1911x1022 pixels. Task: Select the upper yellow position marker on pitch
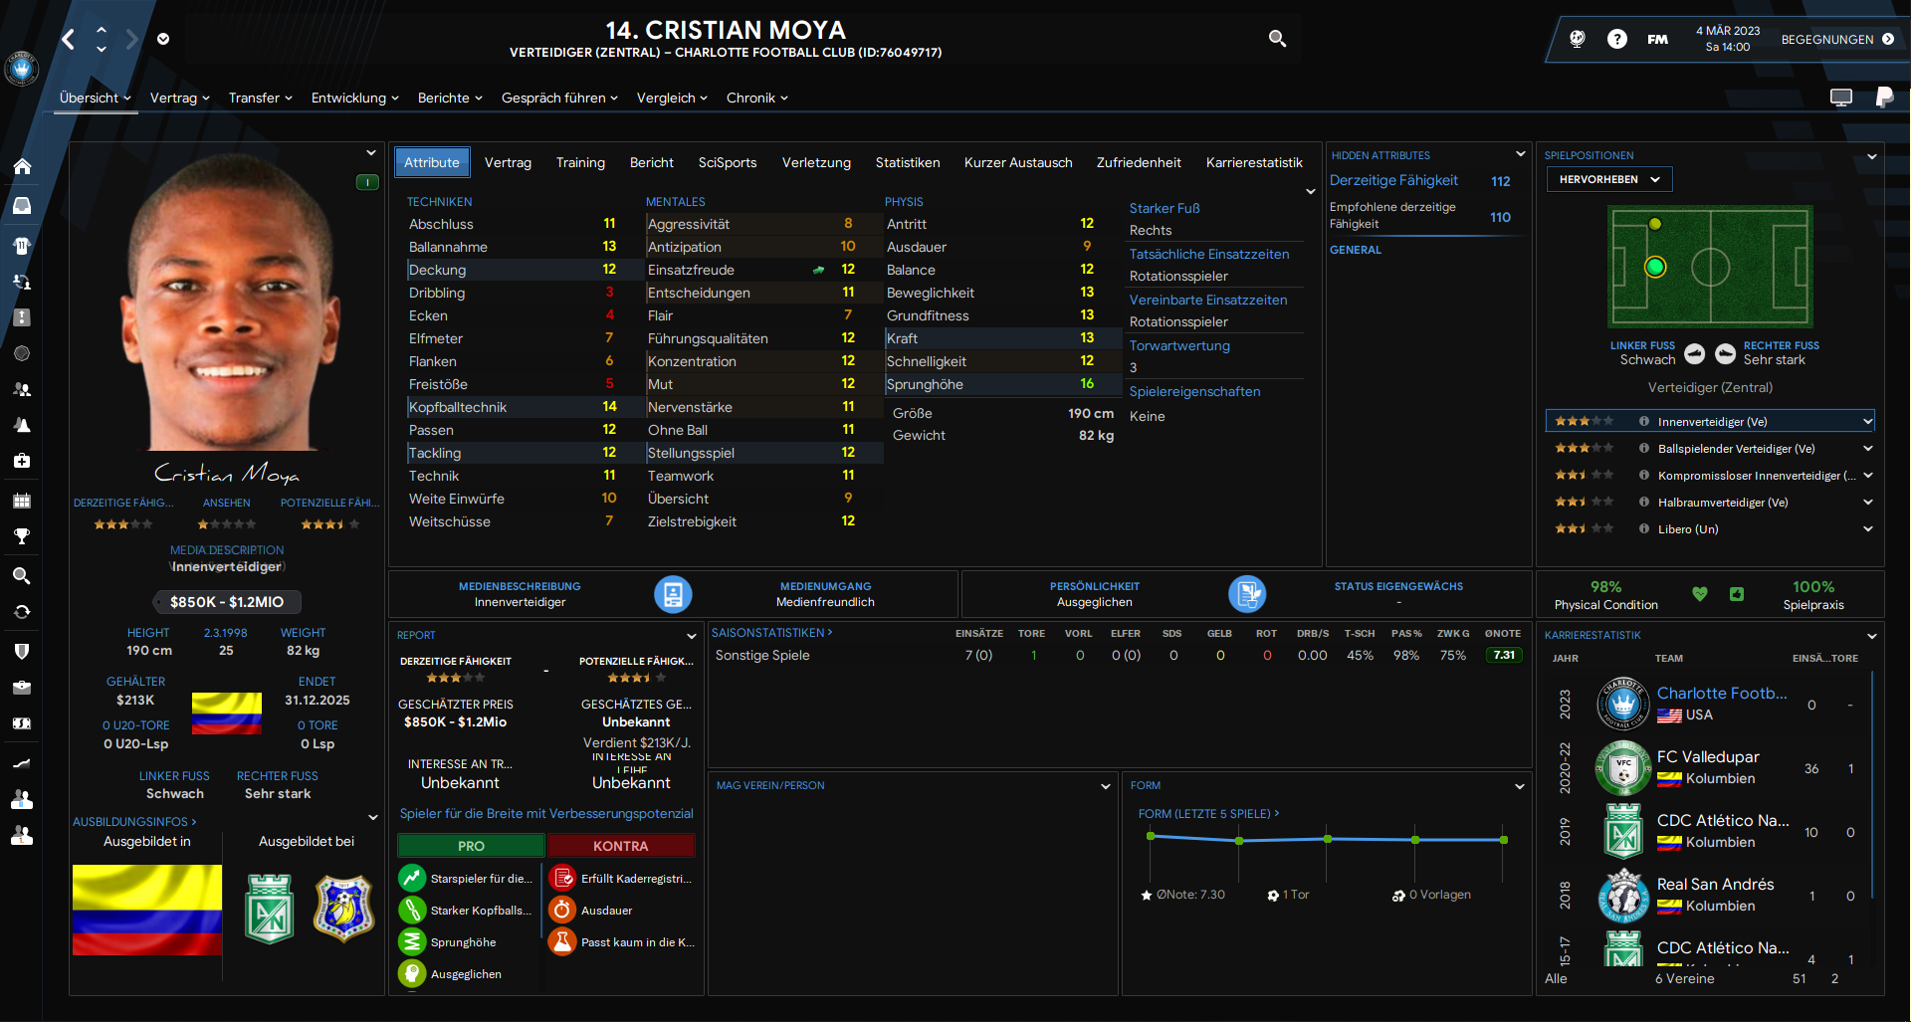click(1655, 224)
